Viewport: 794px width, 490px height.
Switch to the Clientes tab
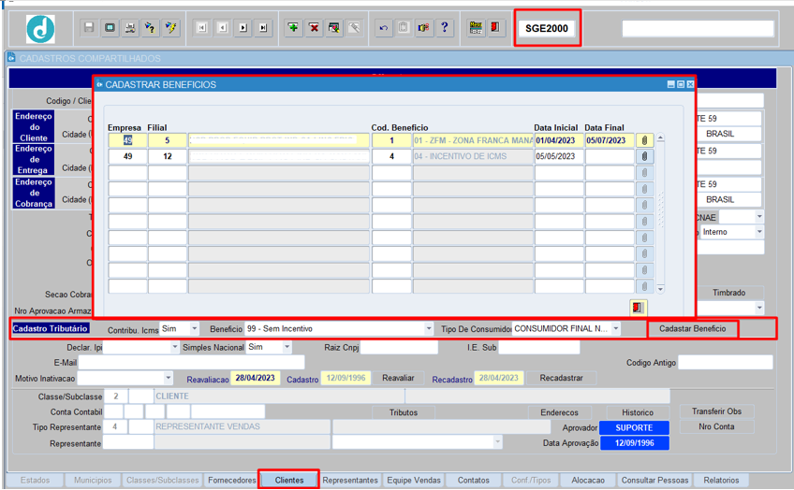click(289, 480)
